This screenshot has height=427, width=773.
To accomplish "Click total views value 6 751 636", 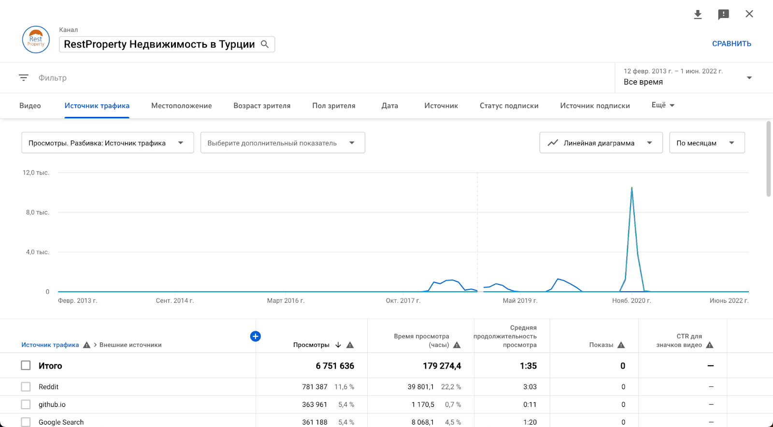I will (x=335, y=366).
